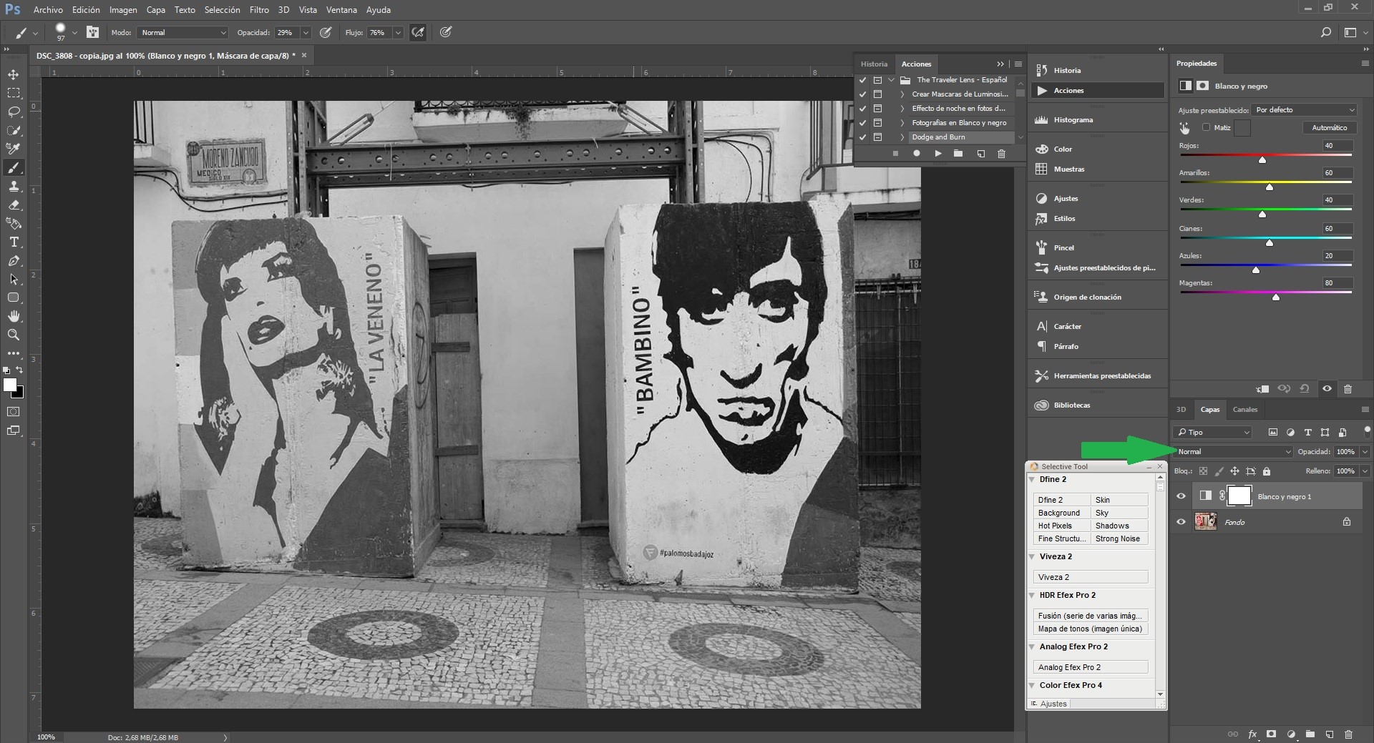Open the search magnifier in options bar
The height and width of the screenshot is (743, 1374).
1326,32
